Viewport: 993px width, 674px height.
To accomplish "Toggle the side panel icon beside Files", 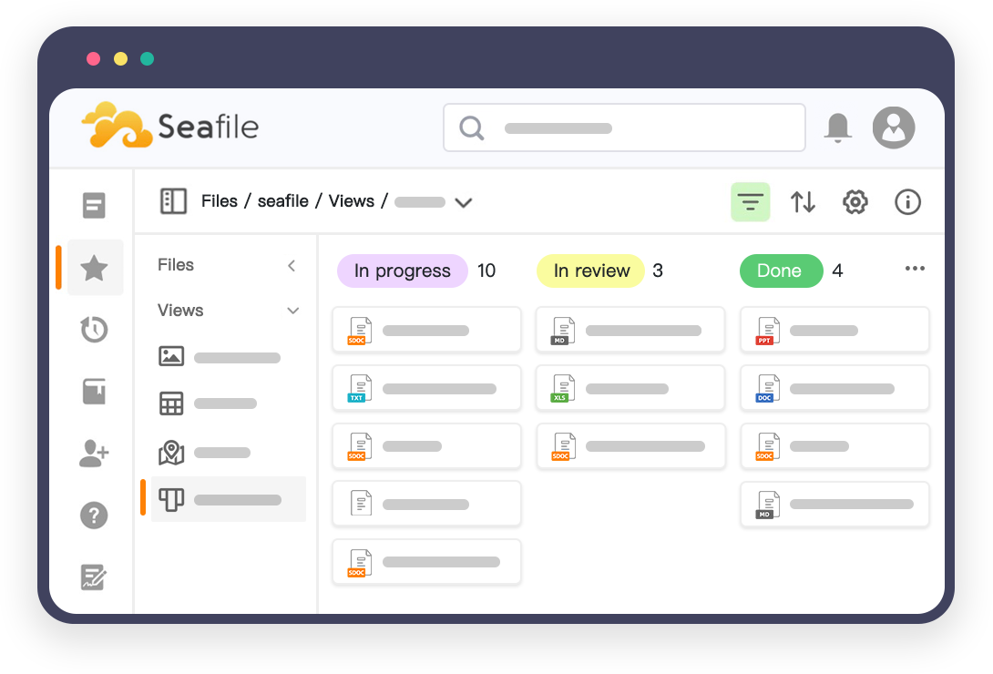I will (x=173, y=201).
